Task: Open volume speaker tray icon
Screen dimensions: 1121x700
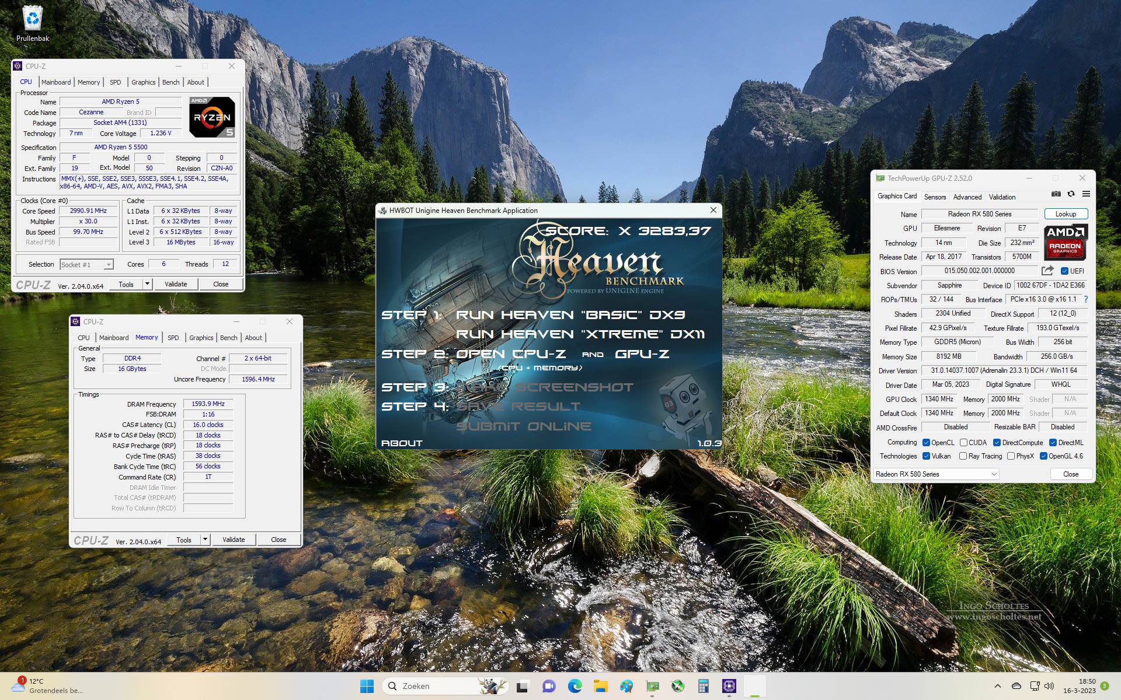Action: pyautogui.click(x=1049, y=686)
